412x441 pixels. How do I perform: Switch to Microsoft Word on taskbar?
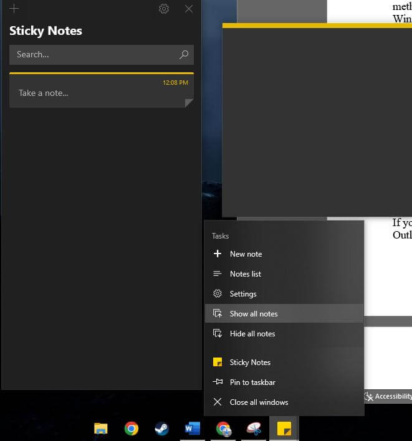pos(193,429)
